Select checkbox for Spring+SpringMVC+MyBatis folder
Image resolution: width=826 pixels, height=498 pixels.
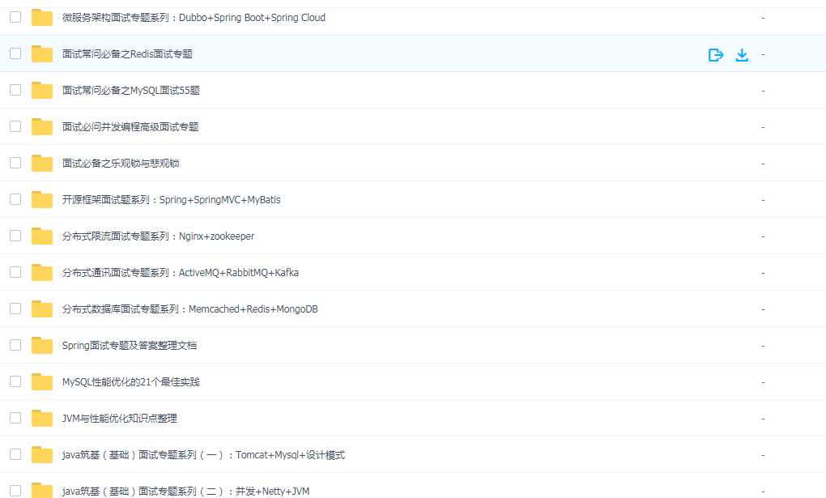coord(15,198)
